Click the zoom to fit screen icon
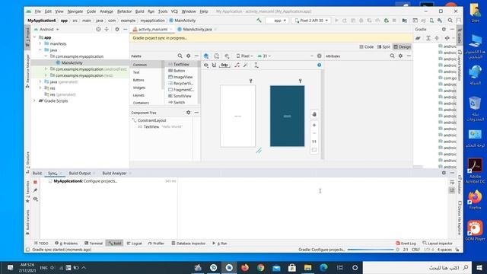487x274 pixels. [x=314, y=150]
